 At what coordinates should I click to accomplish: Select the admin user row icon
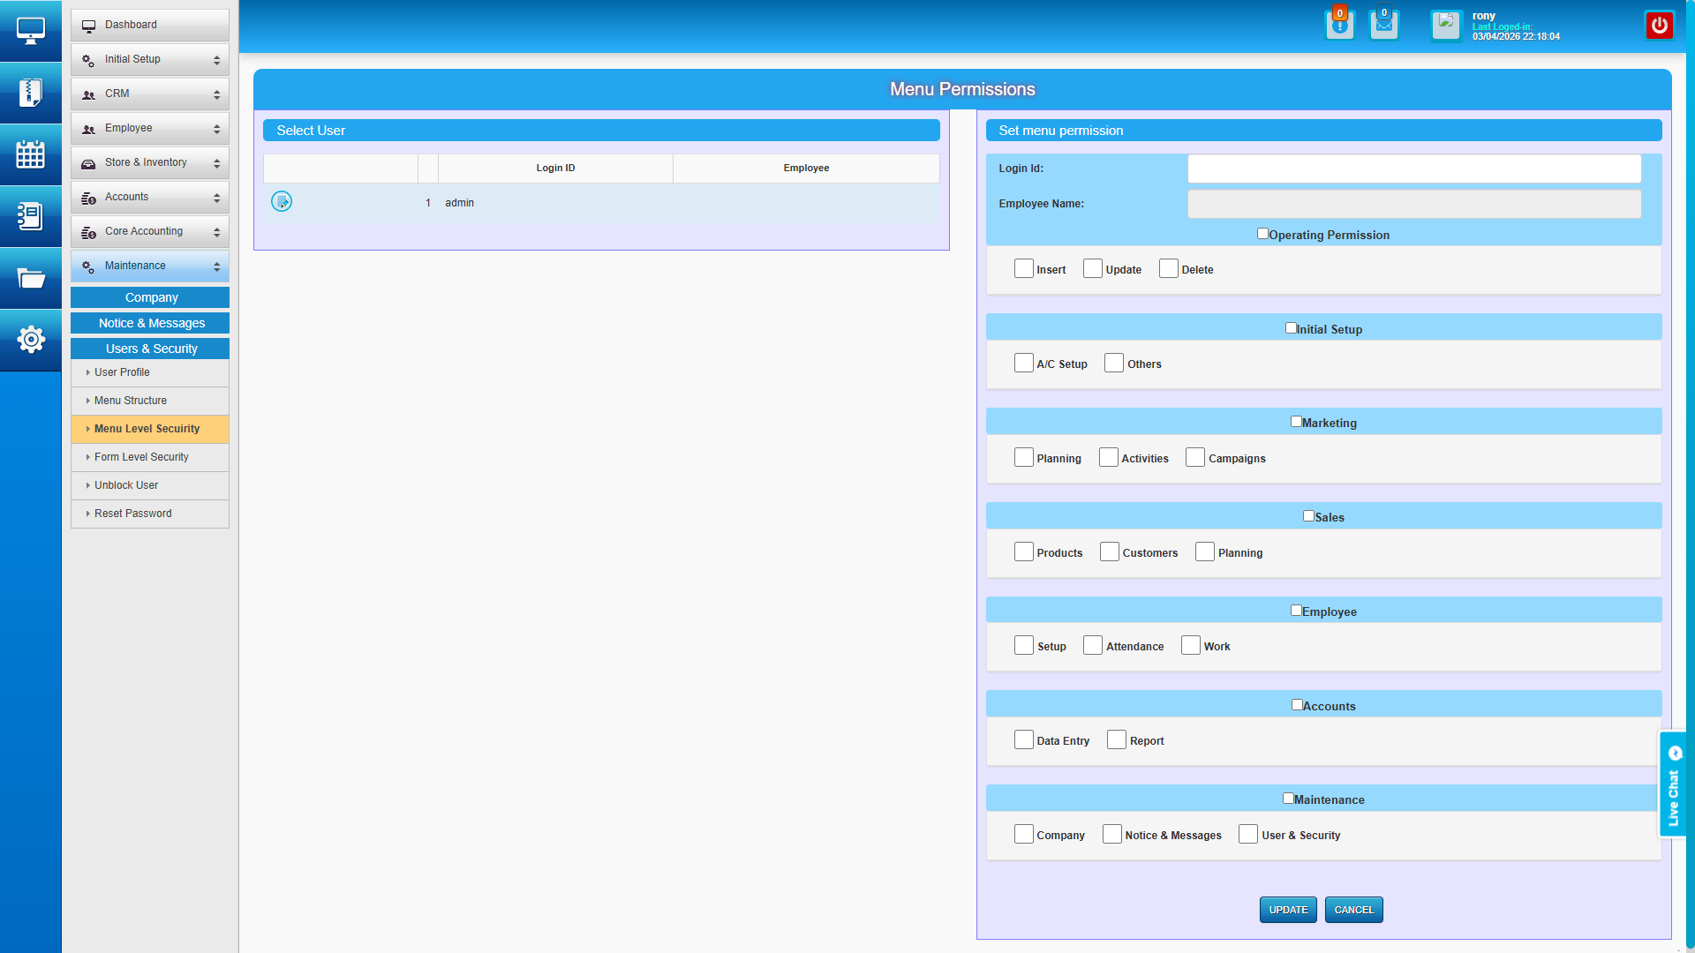pos(282,202)
